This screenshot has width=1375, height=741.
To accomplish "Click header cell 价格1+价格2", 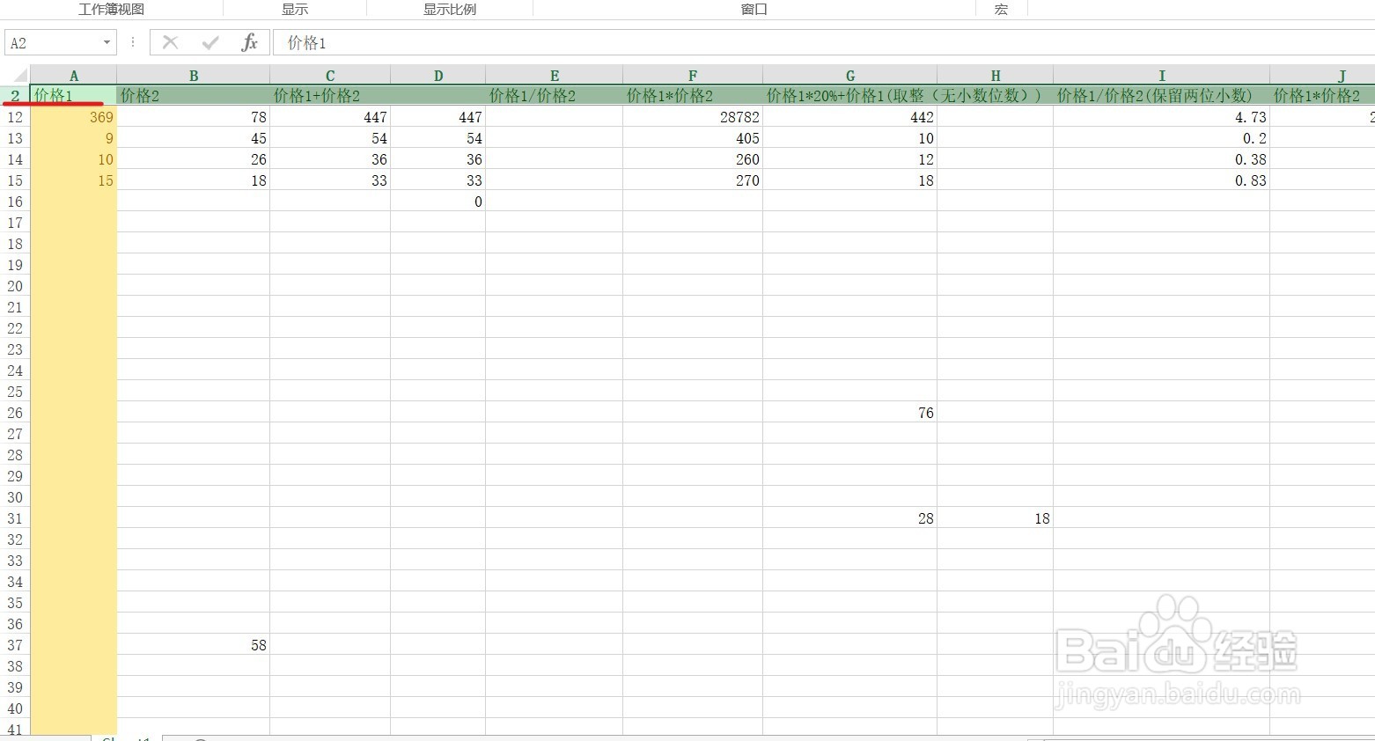I will coord(330,95).
